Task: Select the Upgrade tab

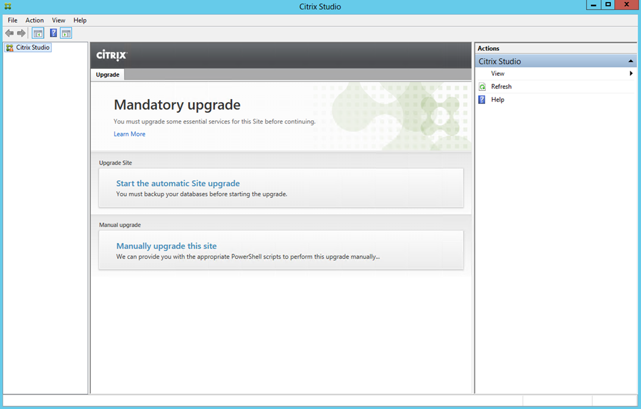Action: click(x=108, y=75)
